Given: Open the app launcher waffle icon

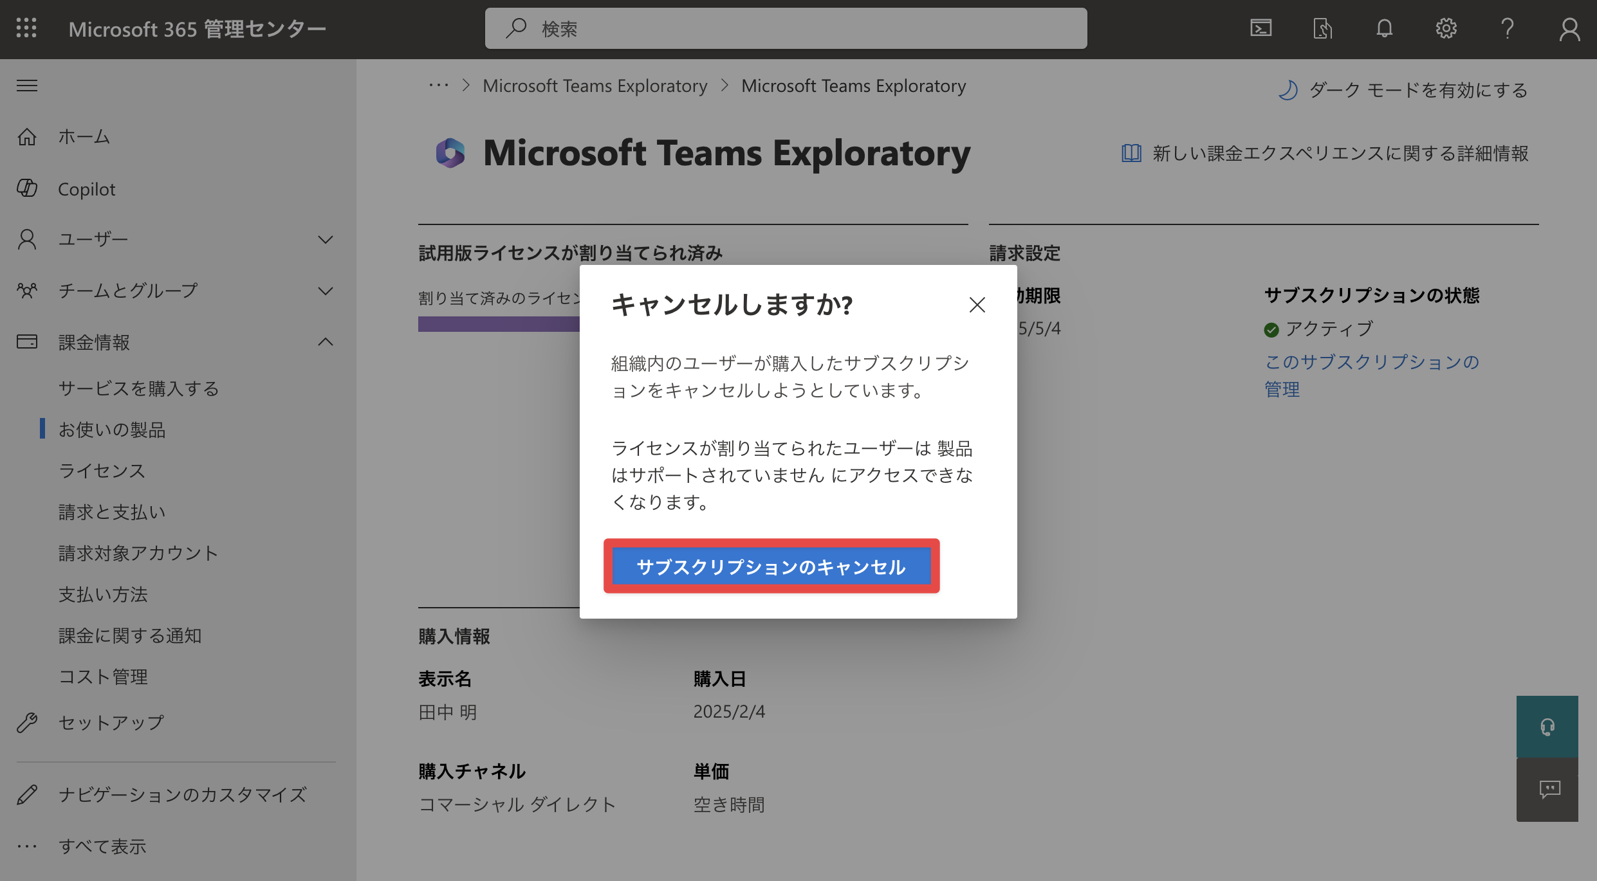Looking at the screenshot, I should [26, 28].
